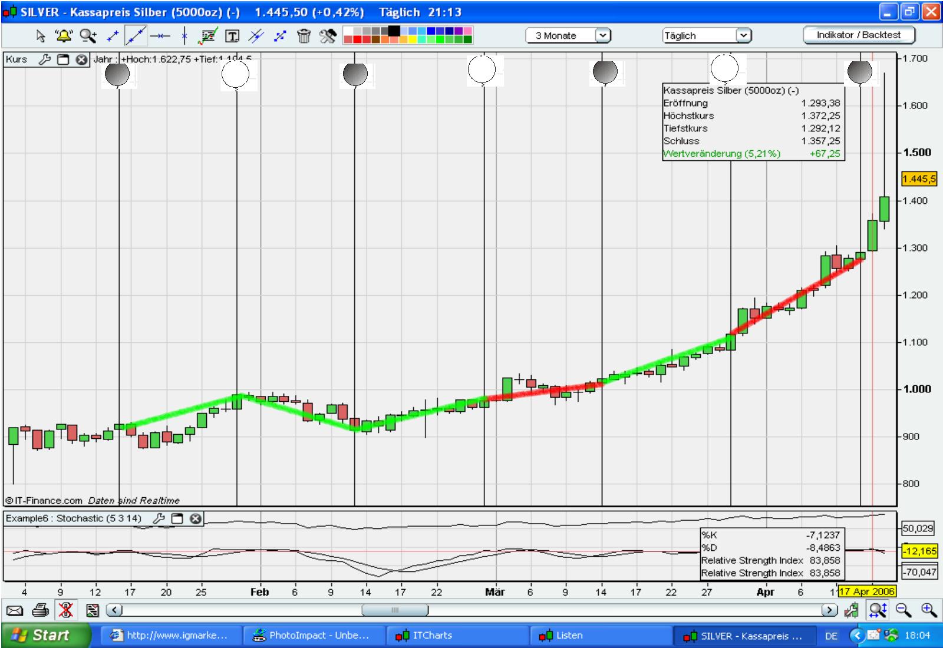
Task: Click the printer icon
Action: tap(40, 610)
